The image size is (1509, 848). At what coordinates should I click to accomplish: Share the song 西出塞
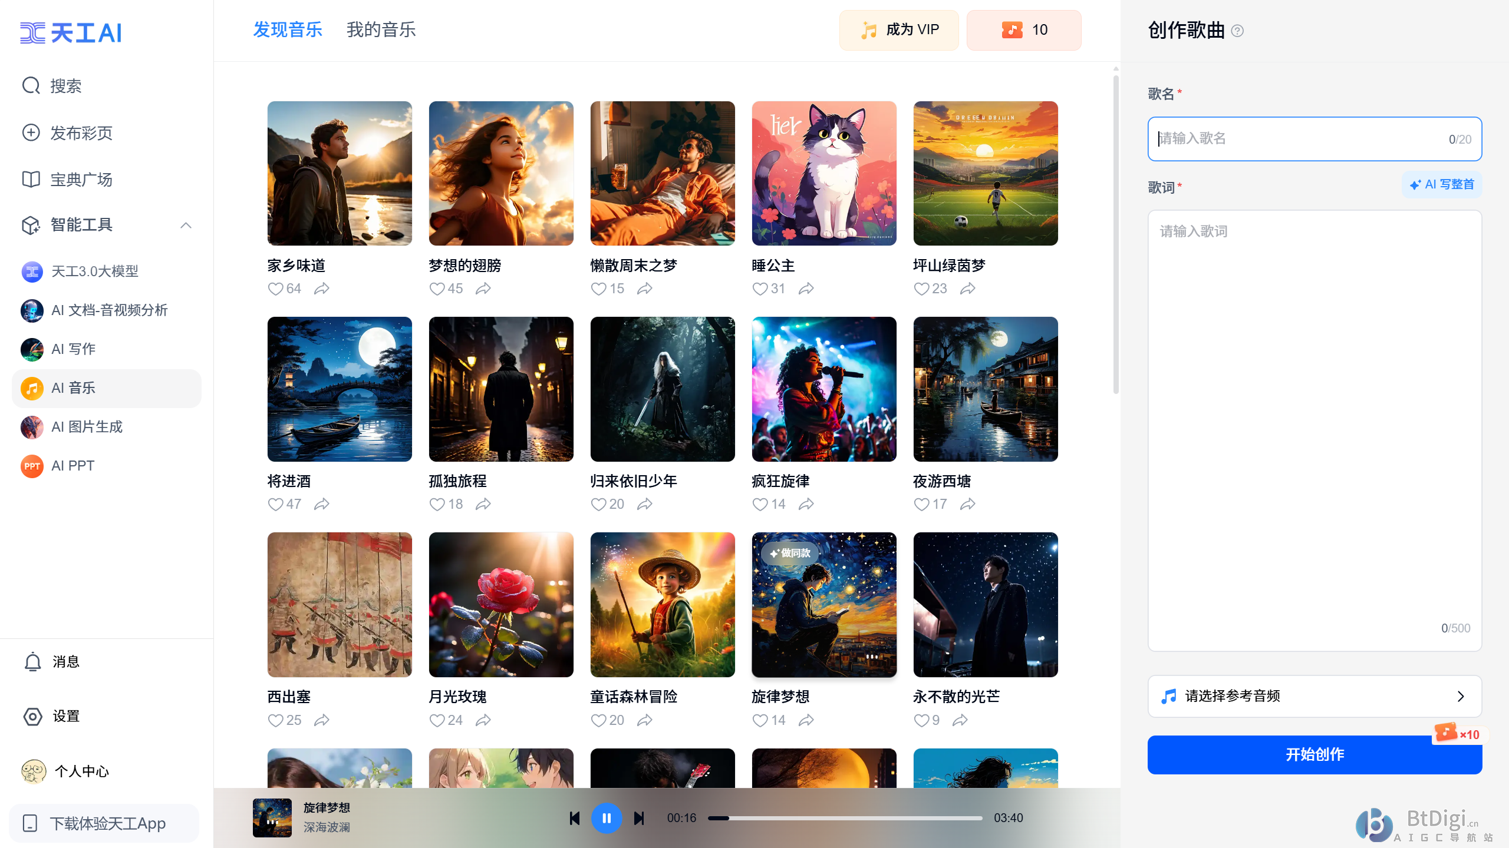click(x=322, y=720)
